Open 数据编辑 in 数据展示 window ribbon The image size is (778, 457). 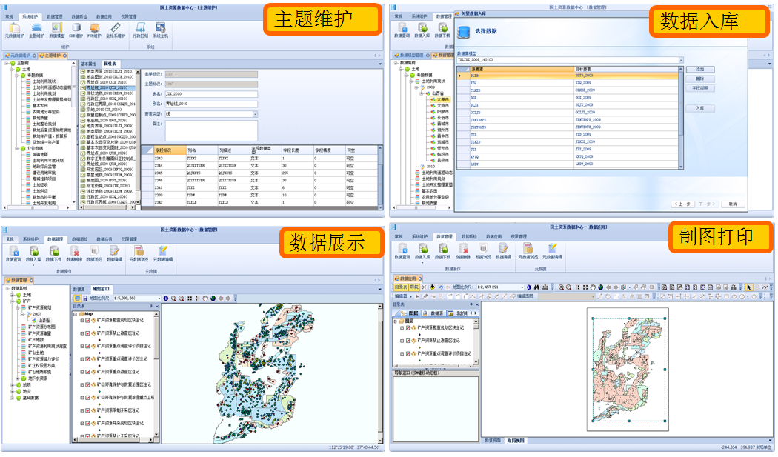click(x=114, y=253)
